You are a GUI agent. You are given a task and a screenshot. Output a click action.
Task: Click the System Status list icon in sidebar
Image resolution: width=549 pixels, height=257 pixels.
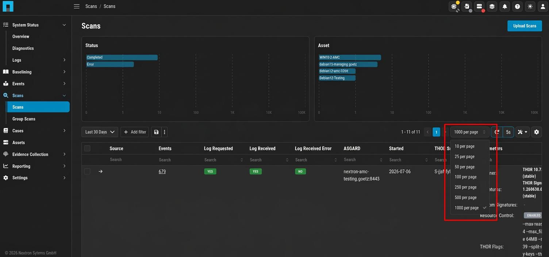pos(6,25)
